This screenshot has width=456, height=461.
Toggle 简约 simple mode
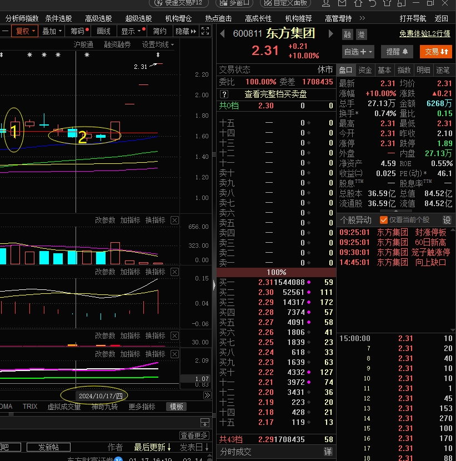click(x=160, y=31)
